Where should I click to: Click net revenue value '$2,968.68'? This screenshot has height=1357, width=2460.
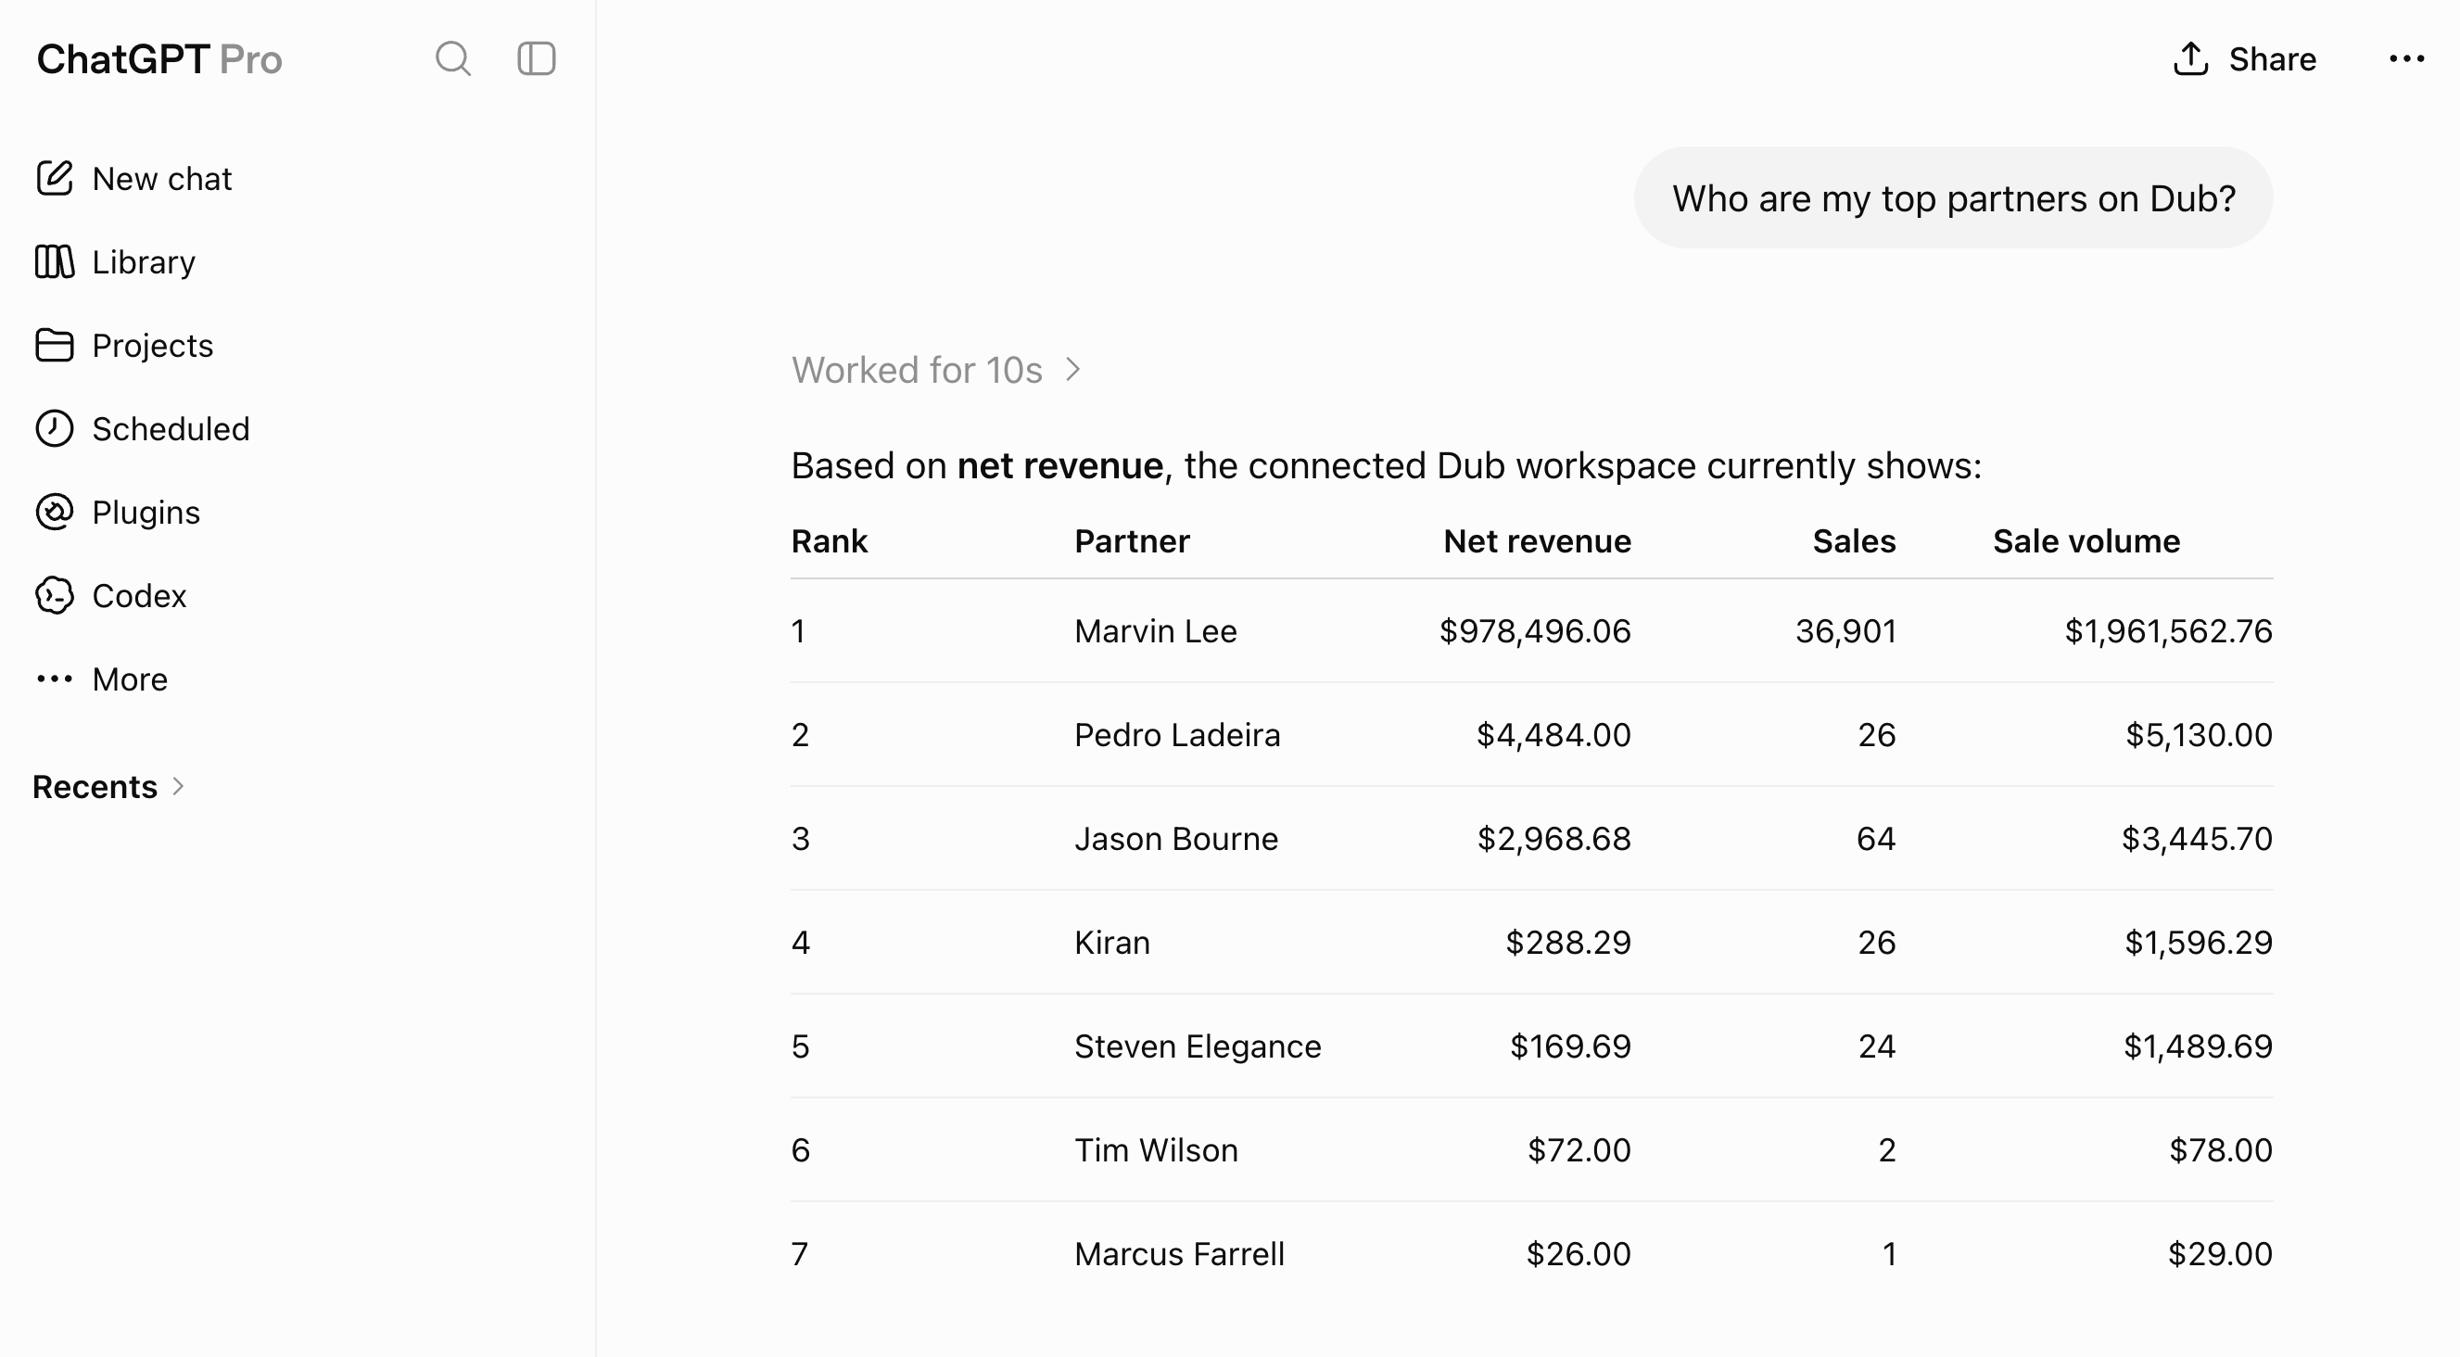pos(1554,840)
